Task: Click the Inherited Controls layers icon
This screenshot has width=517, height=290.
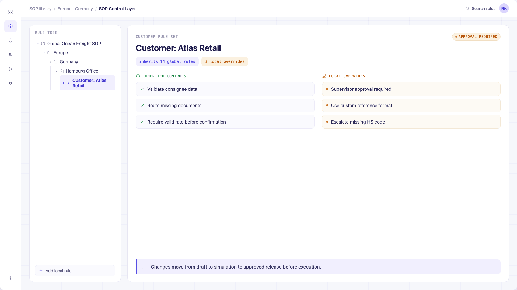Action: tap(138, 76)
